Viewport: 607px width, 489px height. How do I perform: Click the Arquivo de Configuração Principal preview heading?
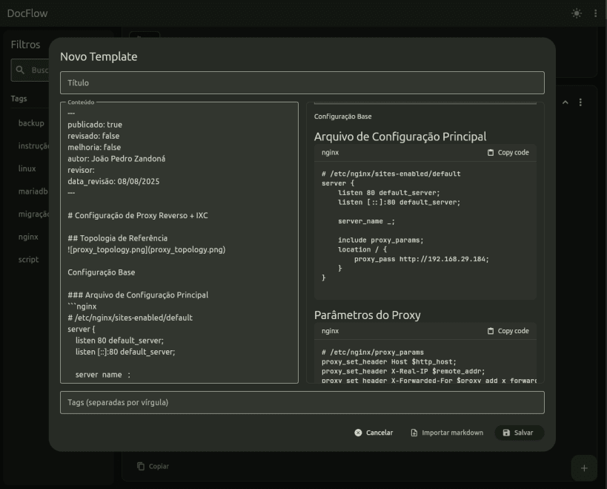tap(400, 137)
